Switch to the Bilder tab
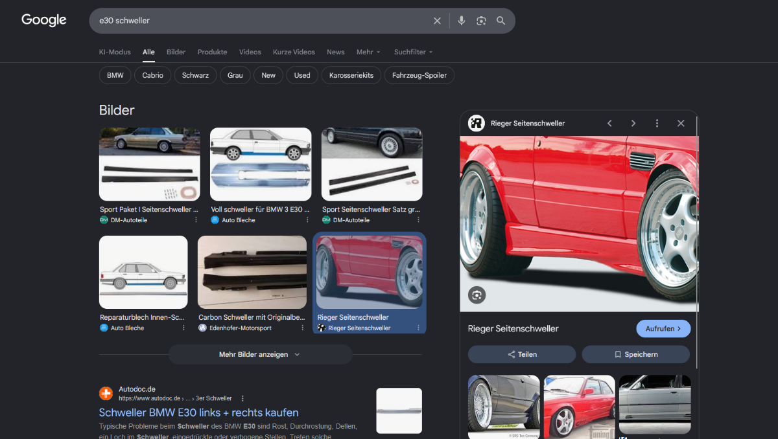 click(x=176, y=52)
